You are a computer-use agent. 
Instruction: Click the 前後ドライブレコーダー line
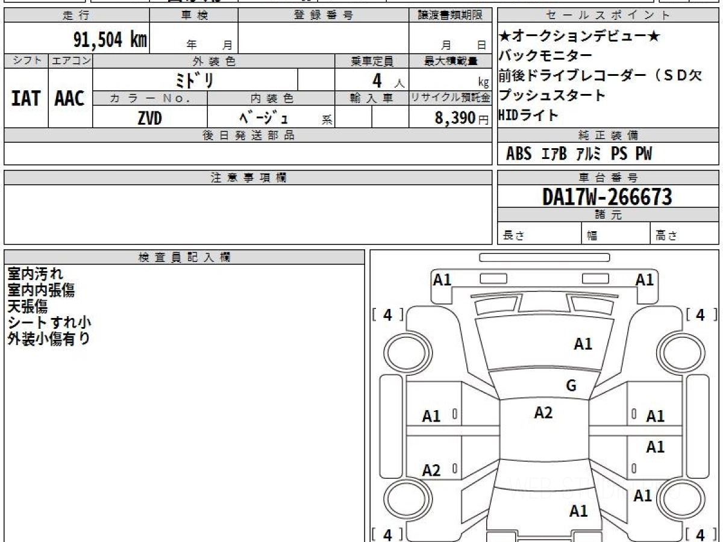coord(600,76)
